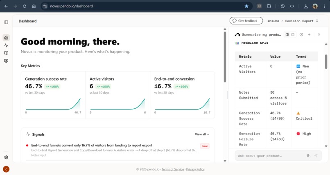Go back in browser history
Image resolution: width=330 pixels, height=175 pixels.
(6, 6)
